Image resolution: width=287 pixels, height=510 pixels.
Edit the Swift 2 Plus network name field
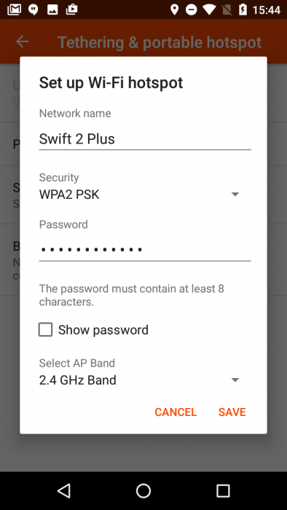coord(145,139)
